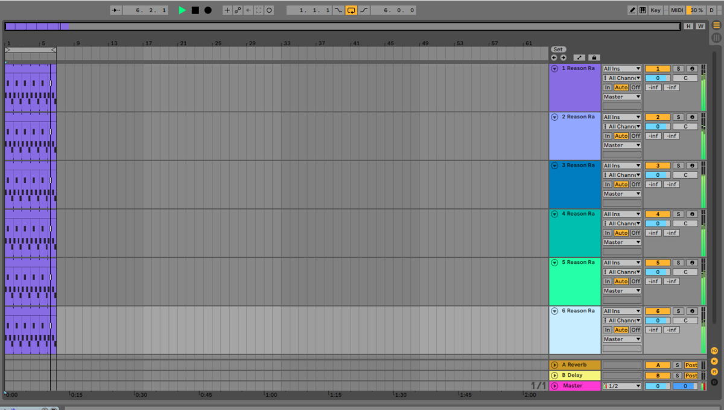The width and height of the screenshot is (724, 410).
Task: Toggle track 3 activator button
Action: coord(658,165)
